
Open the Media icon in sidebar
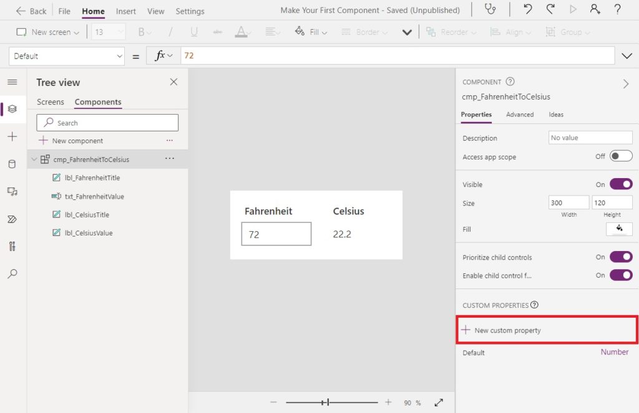(x=12, y=192)
